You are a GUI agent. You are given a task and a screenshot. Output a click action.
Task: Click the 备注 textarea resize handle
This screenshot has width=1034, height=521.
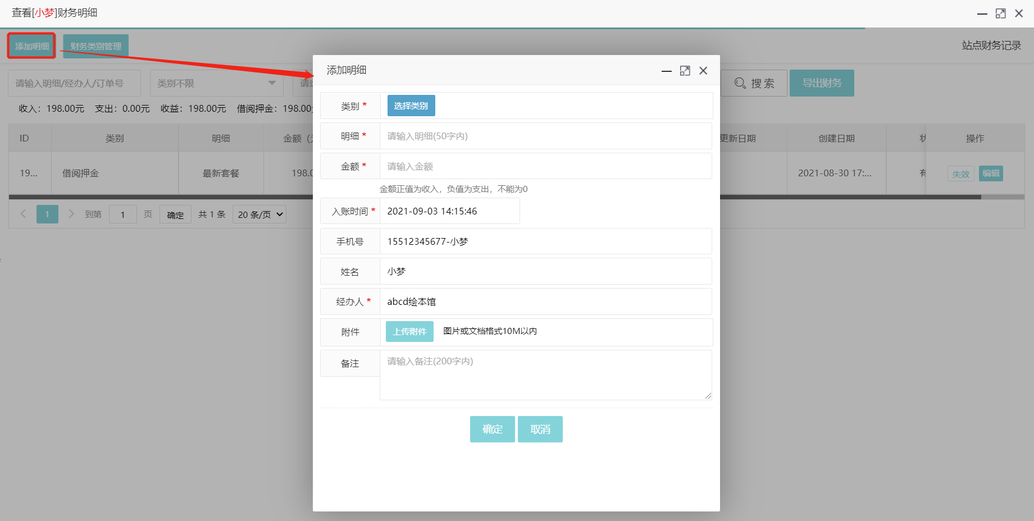[708, 396]
